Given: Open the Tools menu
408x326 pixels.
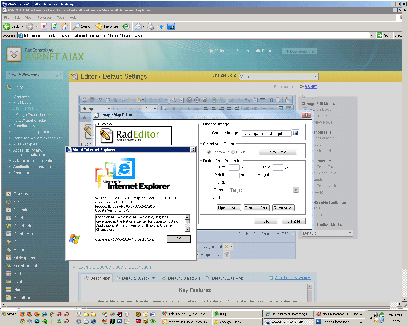Looking at the screenshot, I should pos(61,18).
